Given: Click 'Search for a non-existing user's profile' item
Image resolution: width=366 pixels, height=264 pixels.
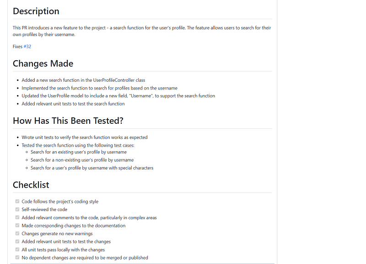Looking at the screenshot, I should [x=82, y=160].
